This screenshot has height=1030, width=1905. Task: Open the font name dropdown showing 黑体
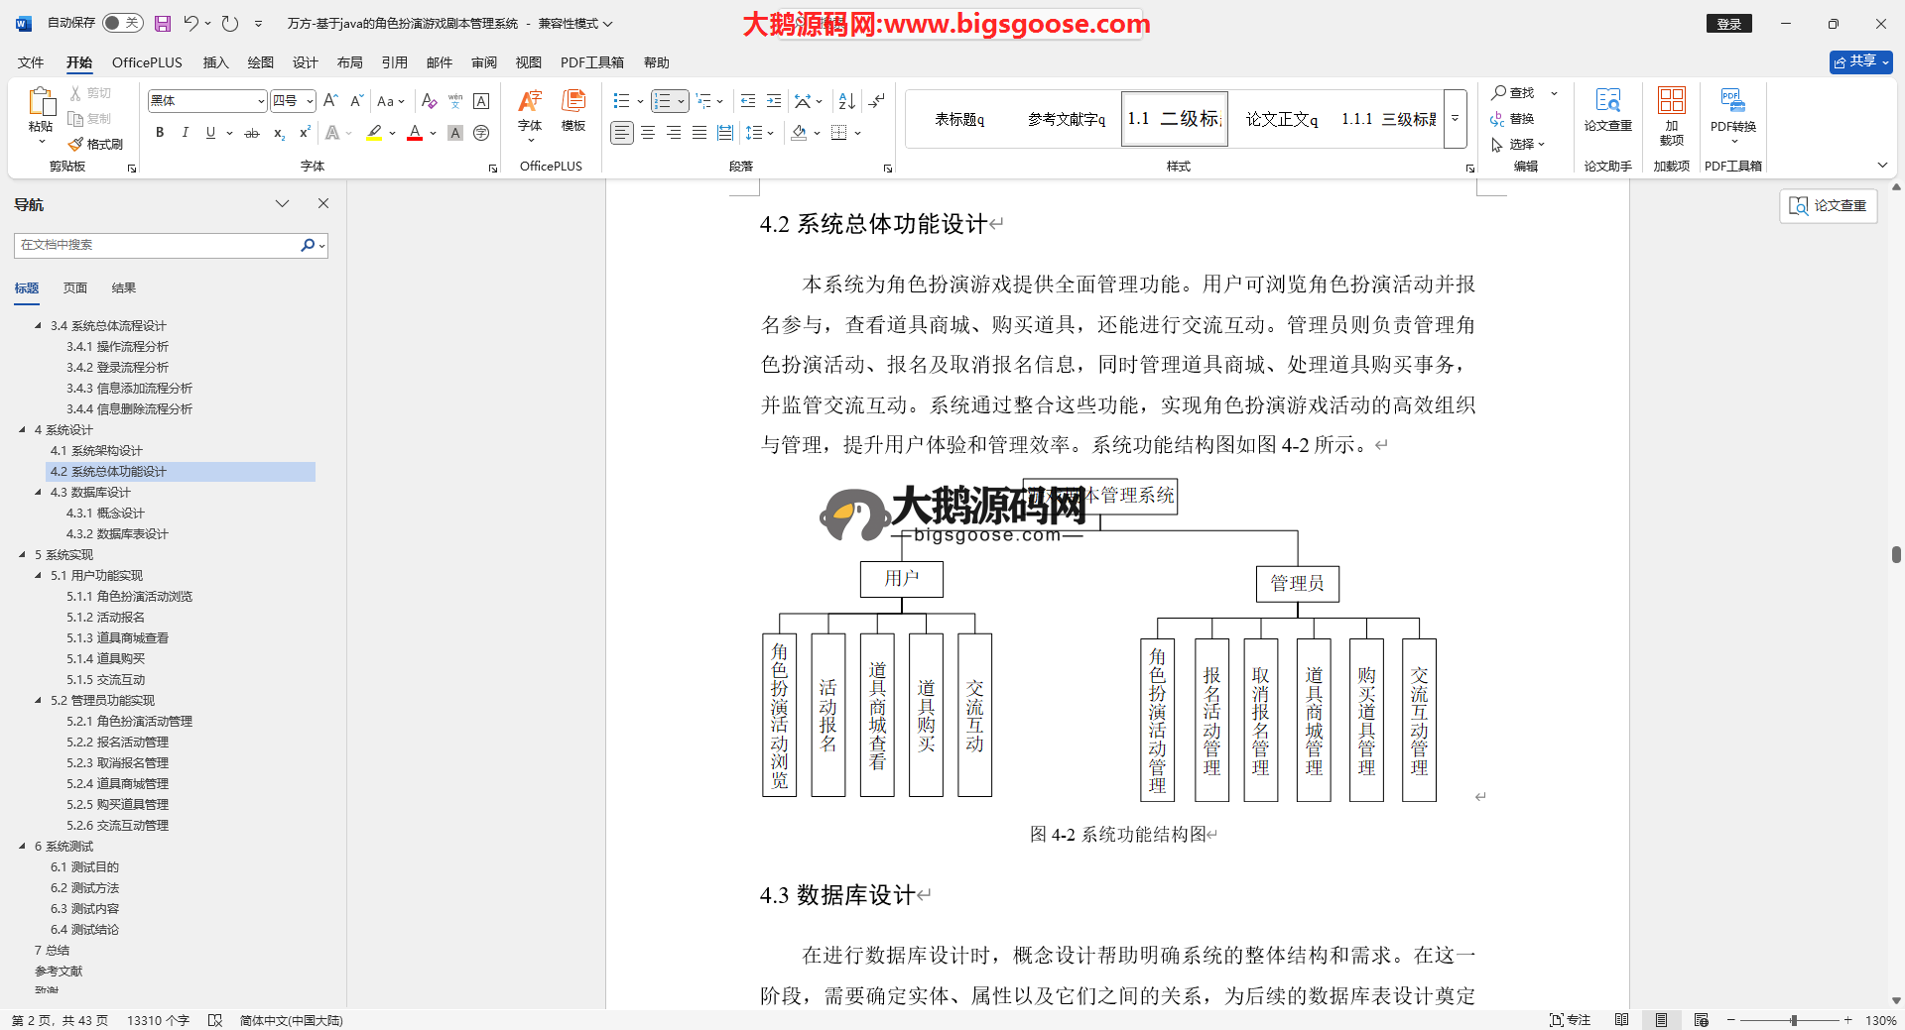point(261,101)
